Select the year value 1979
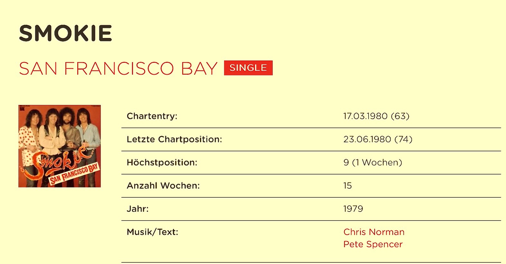This screenshot has height=264, width=506. [353, 209]
